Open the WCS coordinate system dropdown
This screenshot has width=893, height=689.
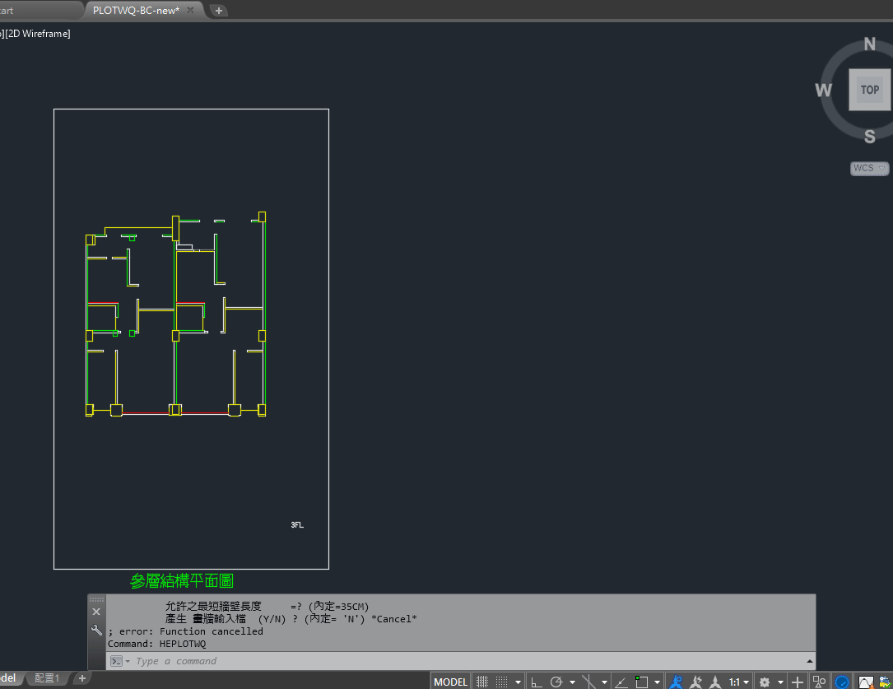tap(869, 168)
